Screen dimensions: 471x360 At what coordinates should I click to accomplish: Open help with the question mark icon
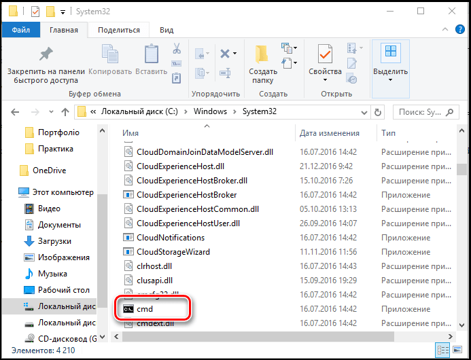point(460,29)
